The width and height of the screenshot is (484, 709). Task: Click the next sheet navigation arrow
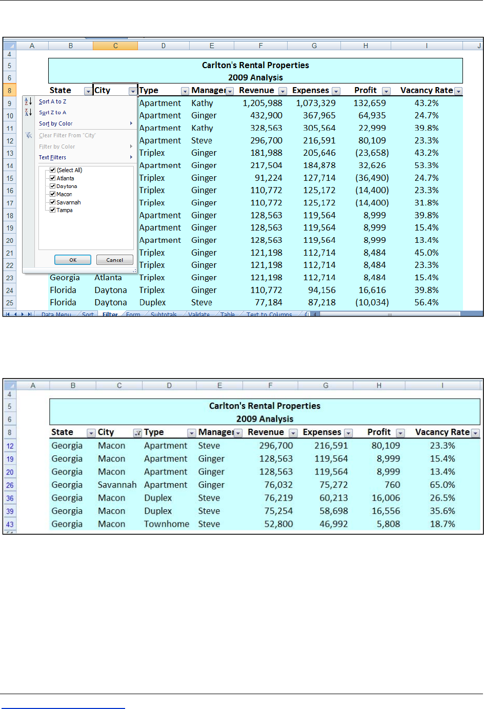[22, 314]
